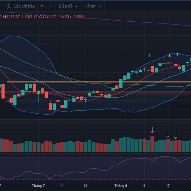Select the high price value H1275.07
191x191 pixels.
pyautogui.click(x=11, y=17)
